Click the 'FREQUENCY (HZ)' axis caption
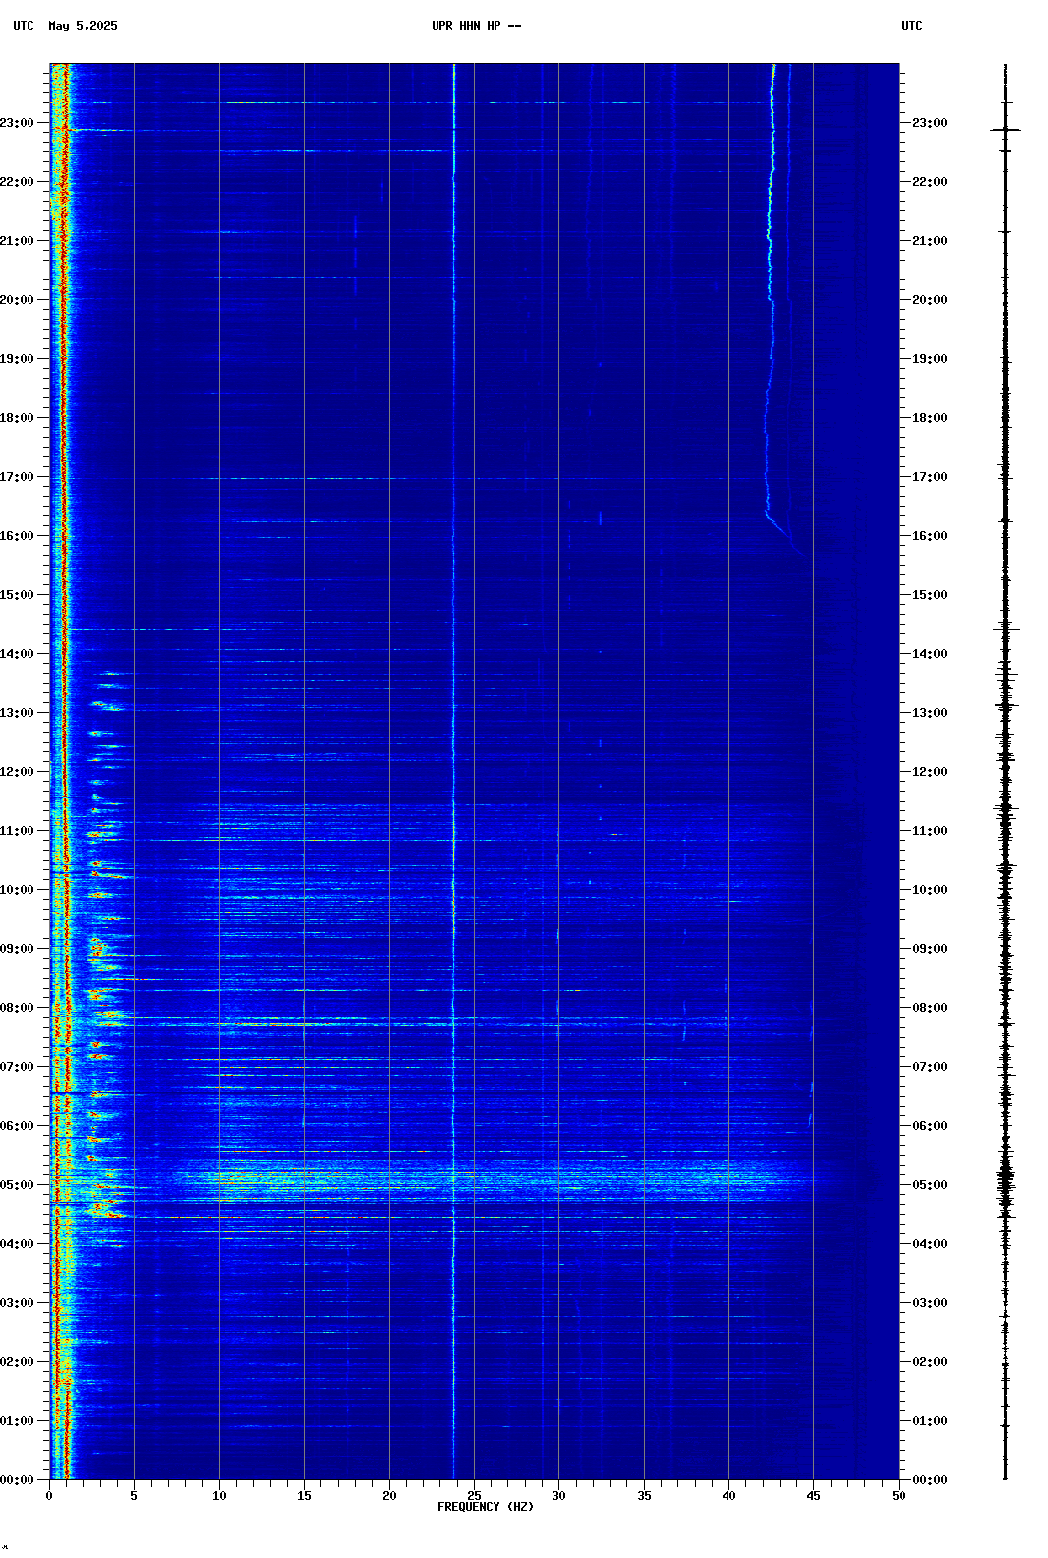 click(486, 1507)
